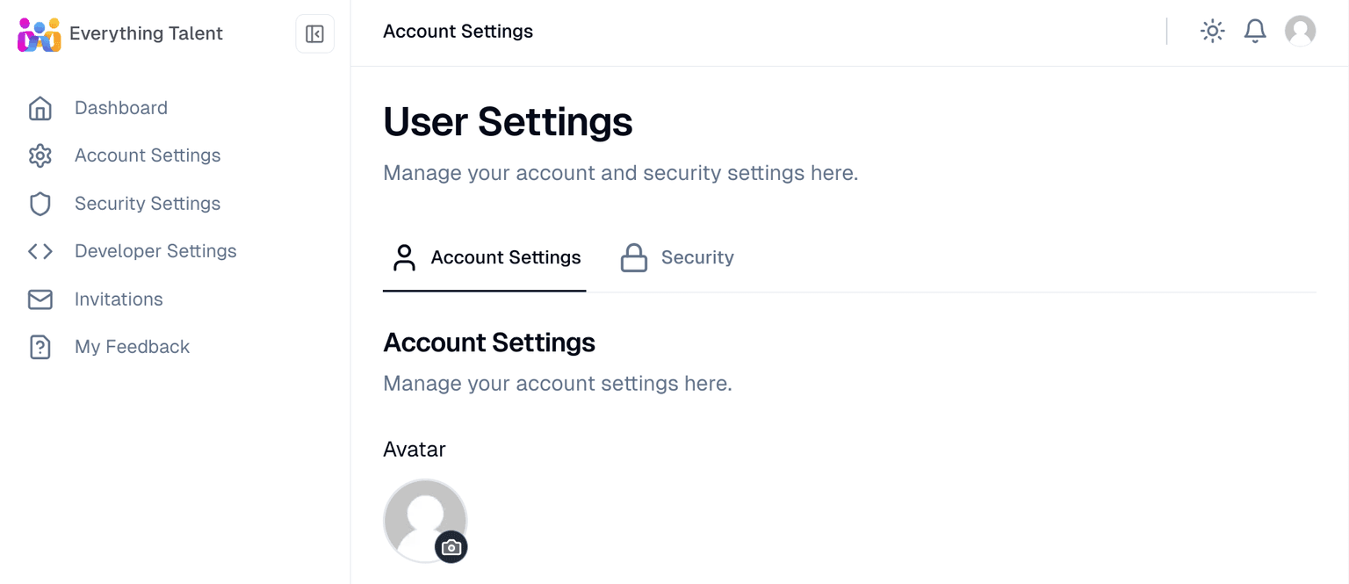Screen dimensions: 1349x584
Task: Open the profile avatar menu top right
Action: [x=1300, y=30]
